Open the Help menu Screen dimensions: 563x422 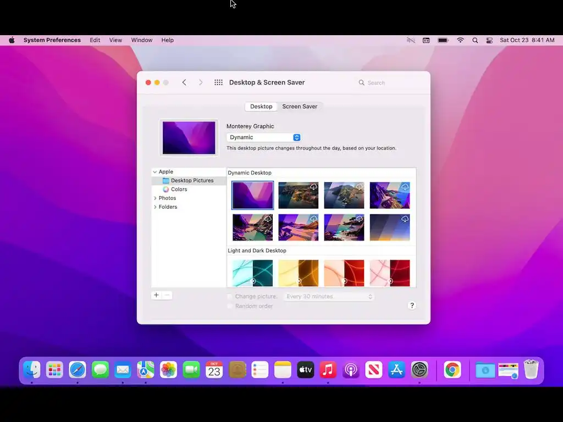click(167, 40)
